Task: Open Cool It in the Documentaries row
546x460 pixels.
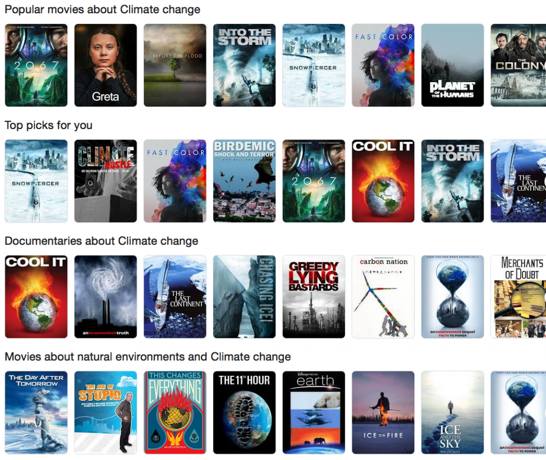Action: [36, 296]
